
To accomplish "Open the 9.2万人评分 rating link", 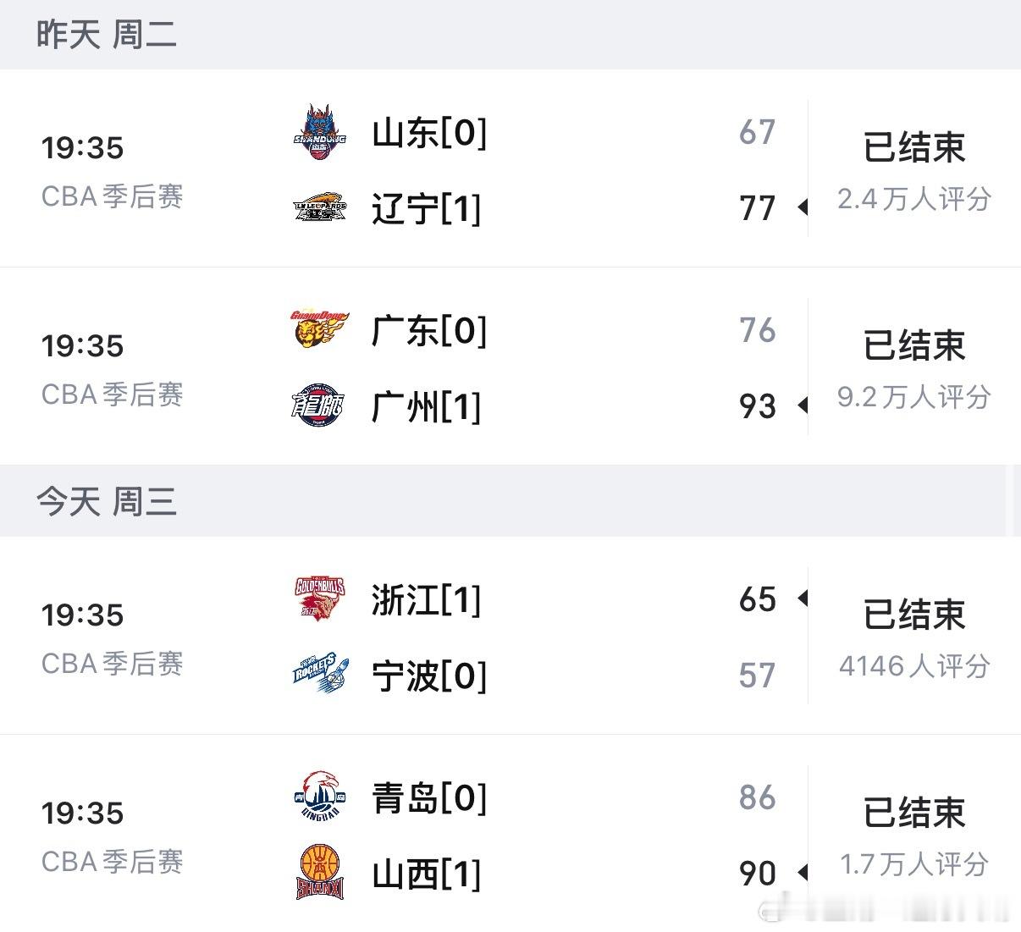I will [914, 396].
